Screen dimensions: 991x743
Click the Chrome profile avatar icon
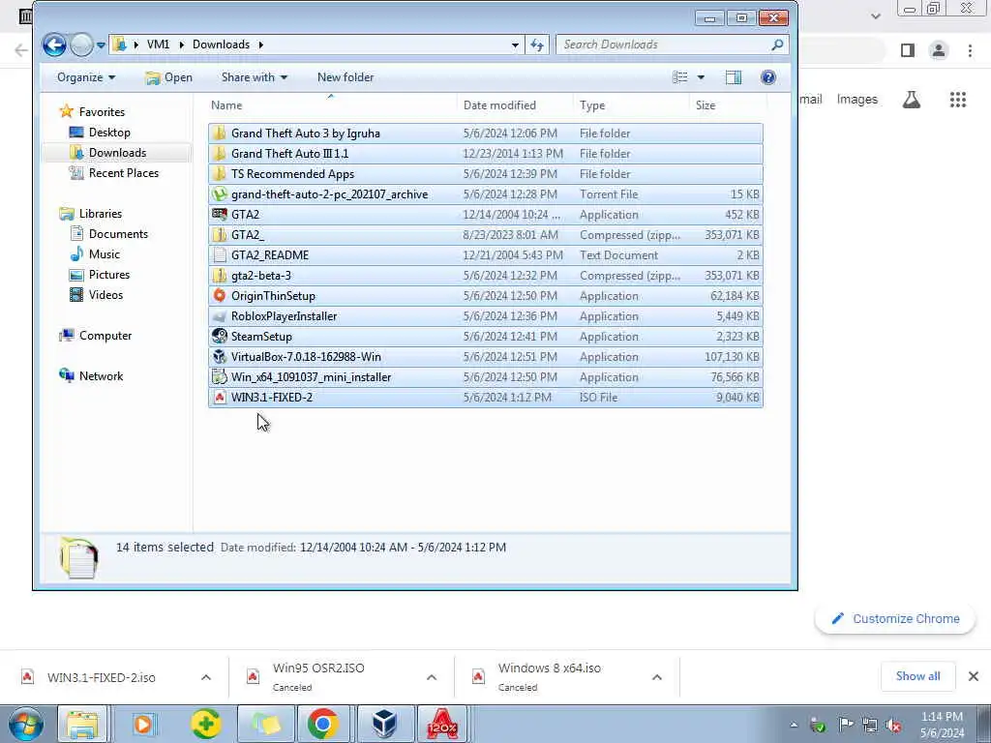[939, 50]
